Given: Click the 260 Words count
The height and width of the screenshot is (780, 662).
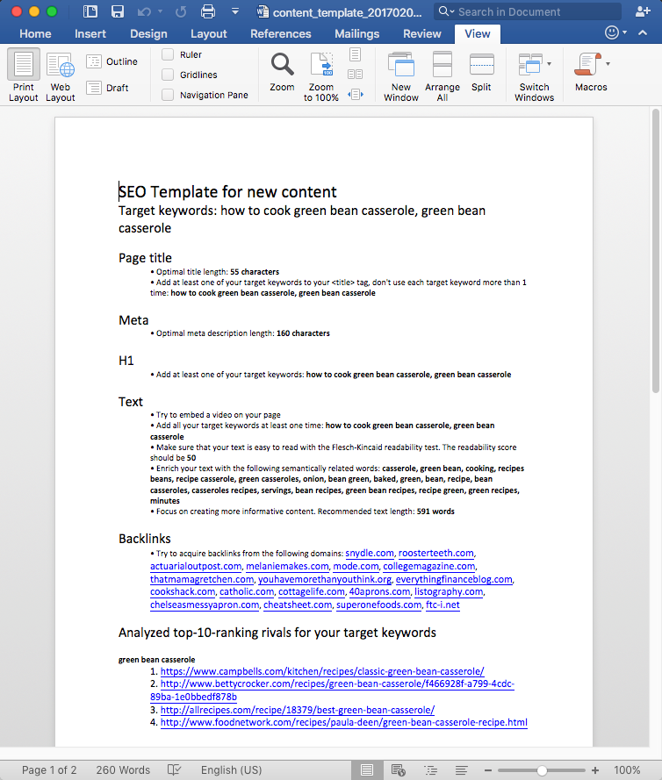Looking at the screenshot, I should tap(123, 770).
